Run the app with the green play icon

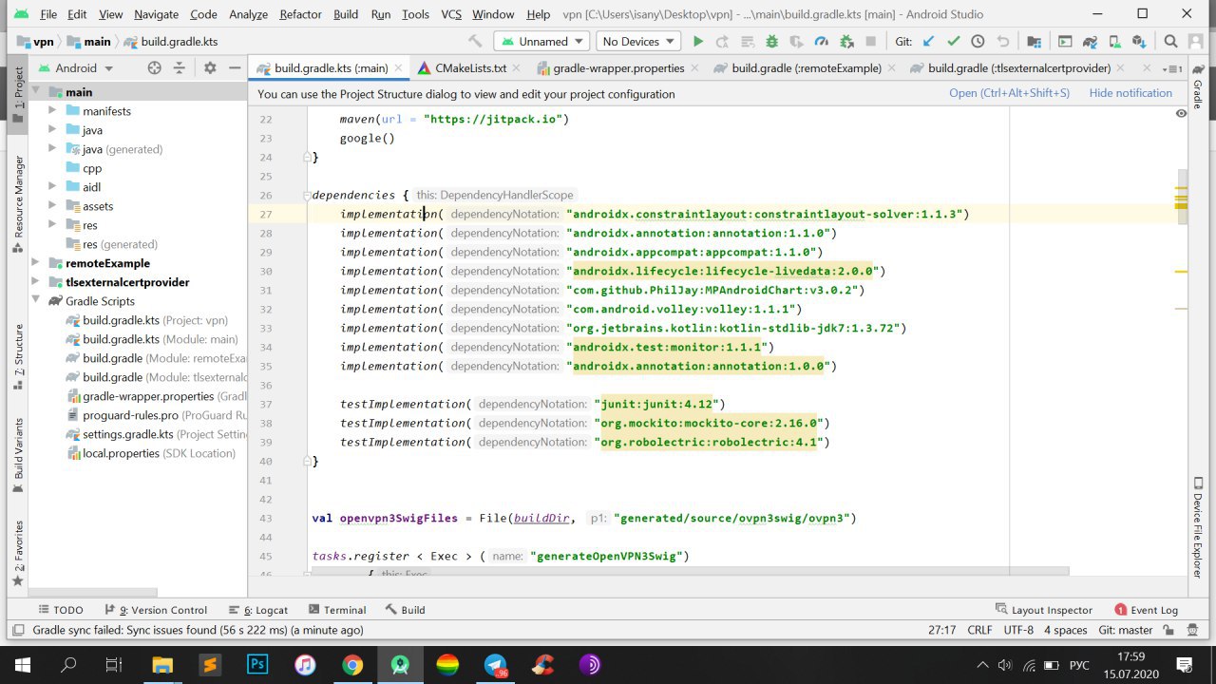(x=698, y=42)
